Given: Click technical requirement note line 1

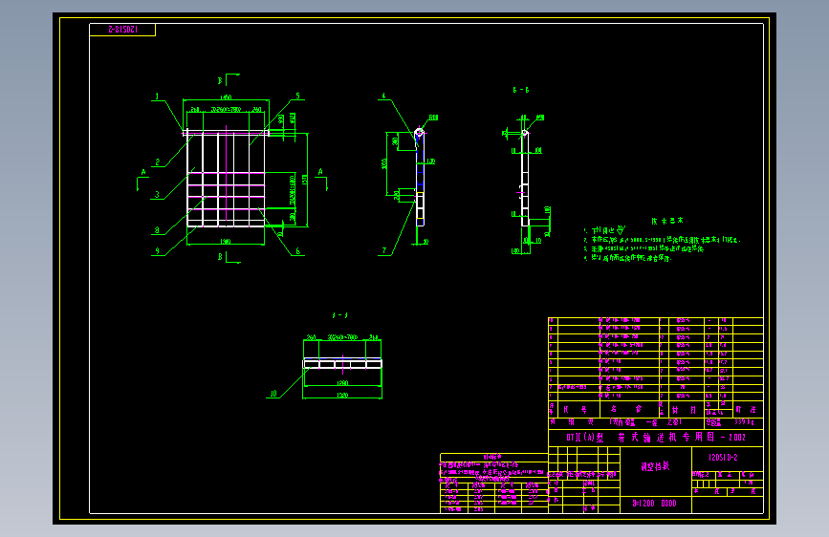Looking at the screenshot, I should (x=604, y=230).
